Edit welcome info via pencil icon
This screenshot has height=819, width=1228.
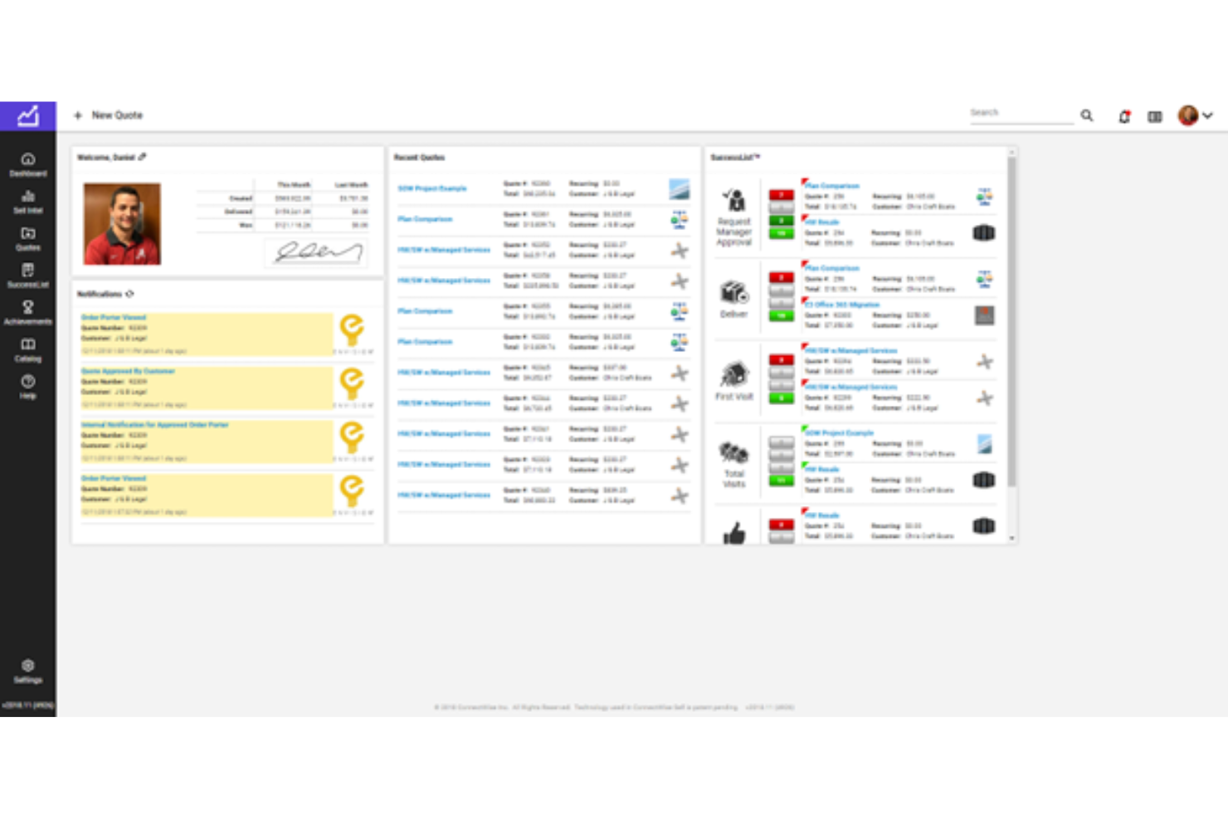click(143, 157)
